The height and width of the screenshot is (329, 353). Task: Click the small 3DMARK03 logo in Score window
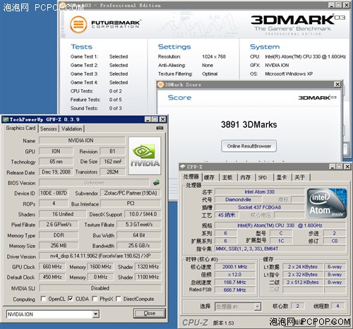pyautogui.click(x=317, y=97)
